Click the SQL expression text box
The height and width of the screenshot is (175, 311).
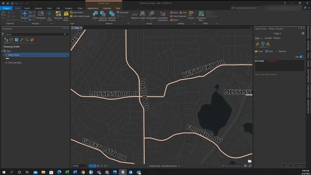pos(279,65)
